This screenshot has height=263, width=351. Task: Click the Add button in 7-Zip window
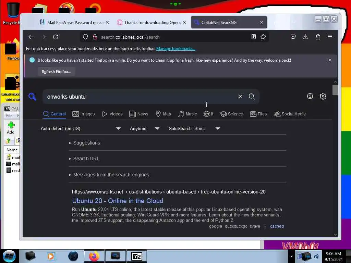11,128
